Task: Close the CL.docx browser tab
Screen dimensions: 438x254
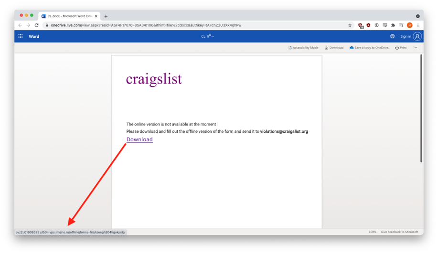Action: [x=96, y=16]
